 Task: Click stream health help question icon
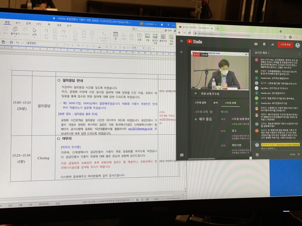211,112
